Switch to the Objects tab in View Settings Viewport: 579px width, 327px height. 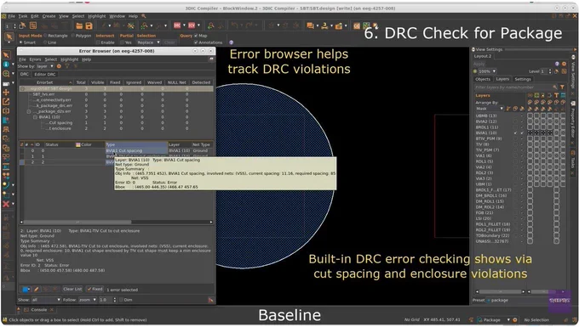[x=483, y=79]
